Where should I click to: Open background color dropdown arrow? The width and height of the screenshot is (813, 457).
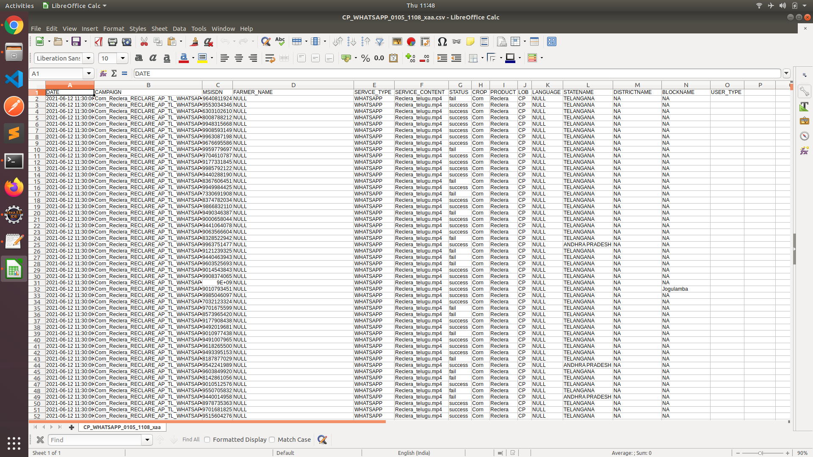(212, 58)
